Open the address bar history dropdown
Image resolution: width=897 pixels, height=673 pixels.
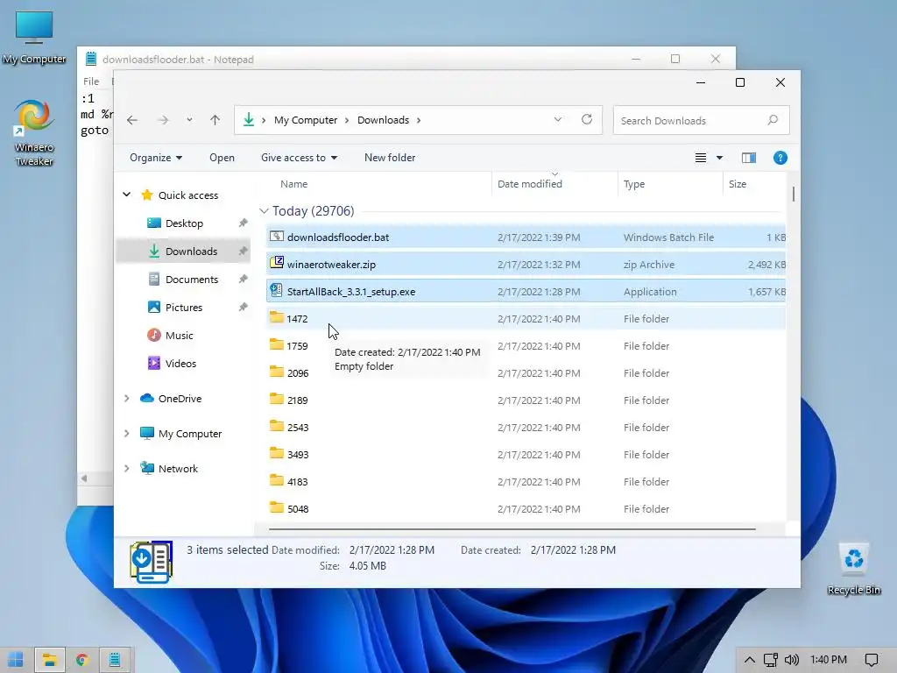click(x=558, y=119)
